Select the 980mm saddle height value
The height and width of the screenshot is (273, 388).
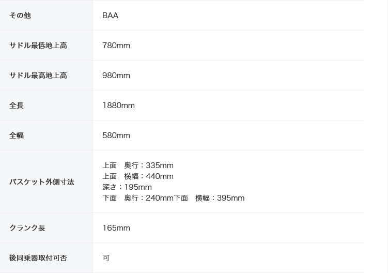pos(116,75)
